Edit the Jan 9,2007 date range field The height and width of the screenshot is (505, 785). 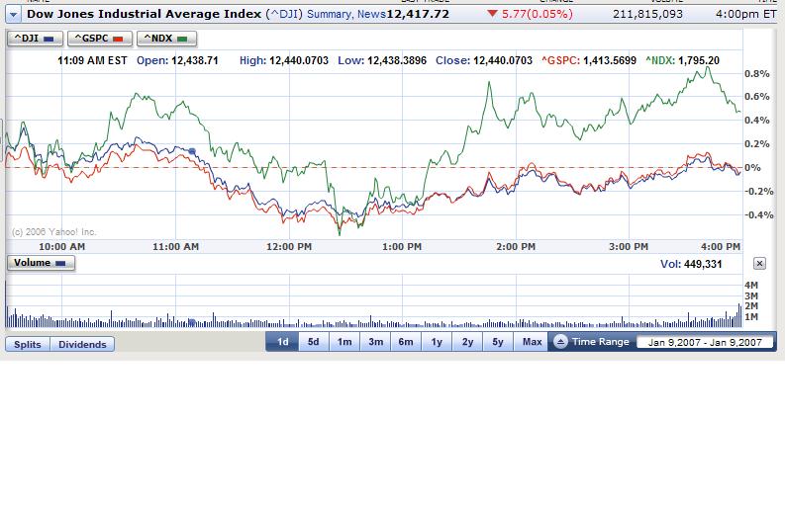[705, 343]
